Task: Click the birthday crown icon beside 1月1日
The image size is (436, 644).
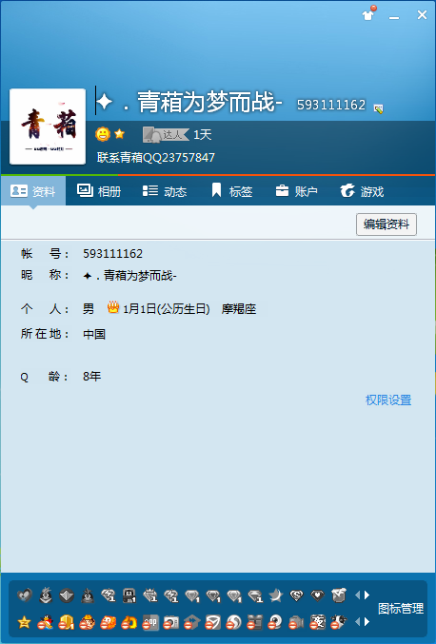Action: point(113,307)
